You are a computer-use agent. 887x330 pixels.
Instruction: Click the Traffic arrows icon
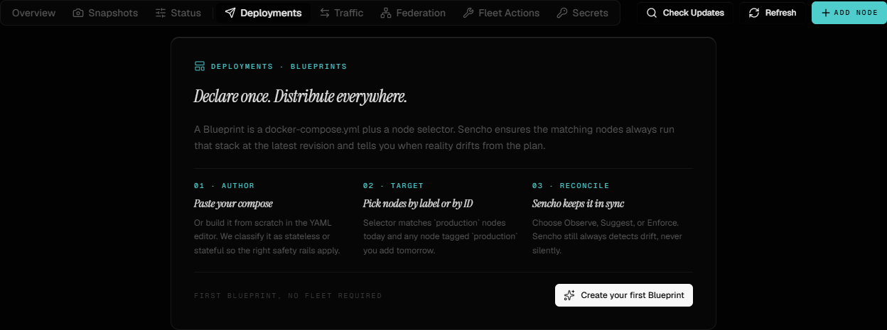tap(325, 13)
